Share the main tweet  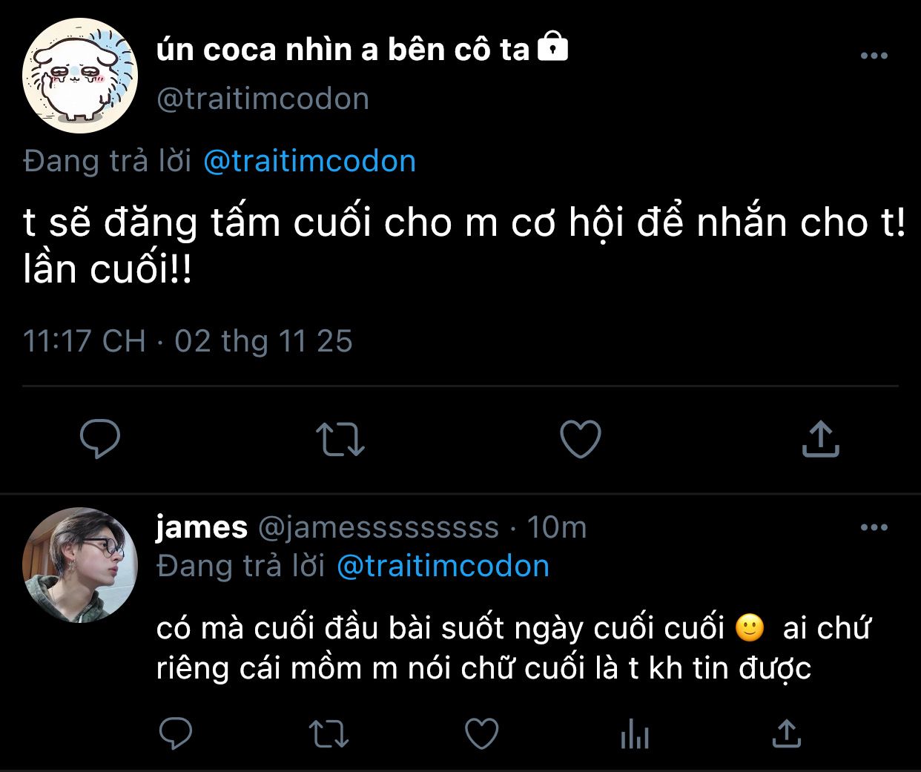pyautogui.click(x=820, y=438)
